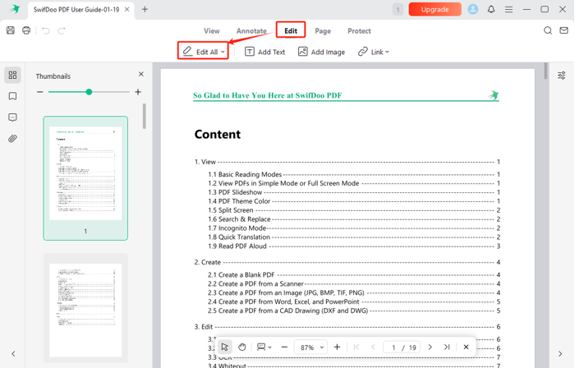575x368 pixels.
Task: Go to the next page
Action: pyautogui.click(x=430, y=347)
